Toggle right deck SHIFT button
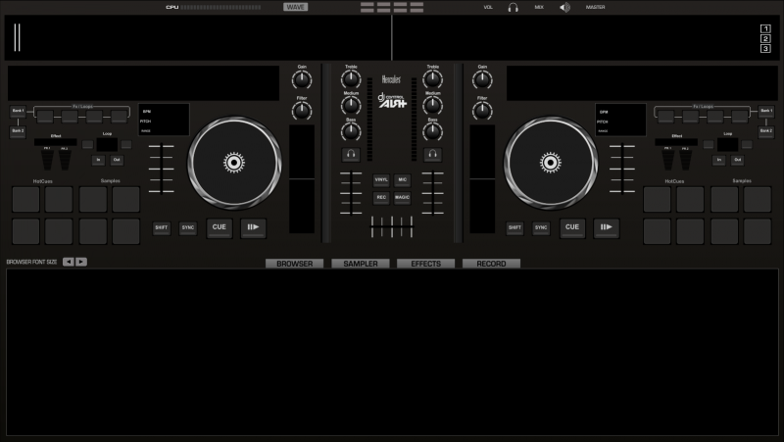Image resolution: width=784 pixels, height=442 pixels. coord(514,228)
